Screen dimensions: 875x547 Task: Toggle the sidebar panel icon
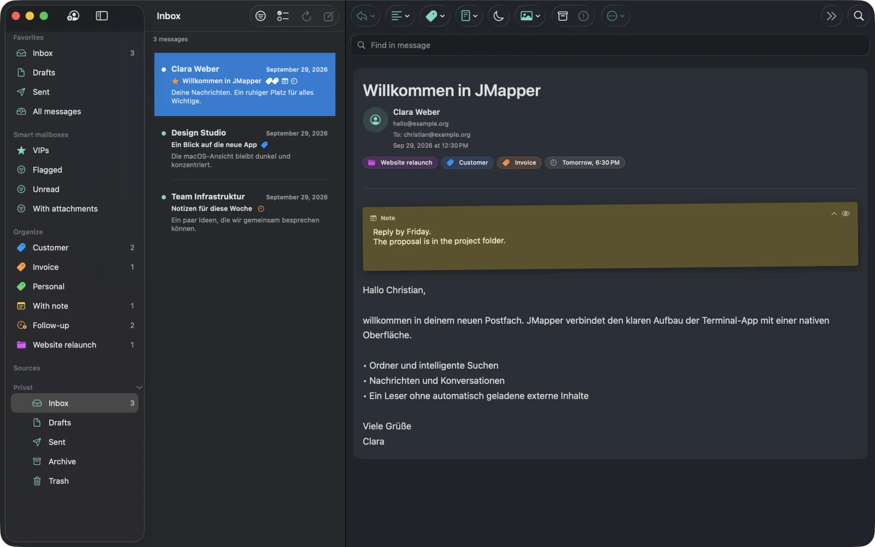tap(102, 16)
